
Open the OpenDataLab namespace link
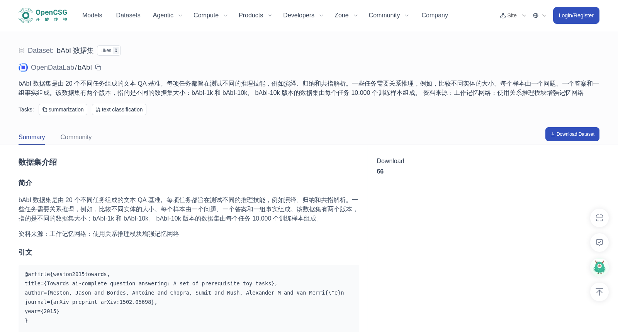(x=53, y=67)
